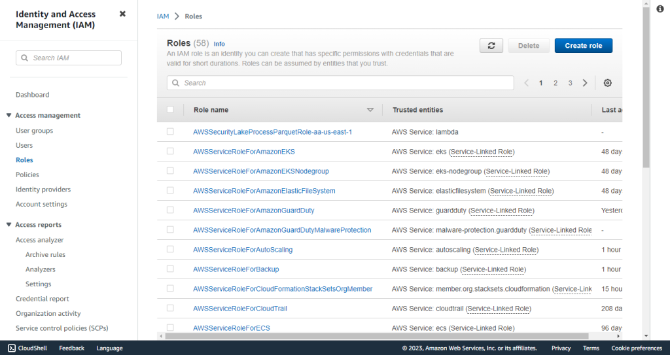
Task: Open Analyzers in sidebar
Action: [40, 269]
